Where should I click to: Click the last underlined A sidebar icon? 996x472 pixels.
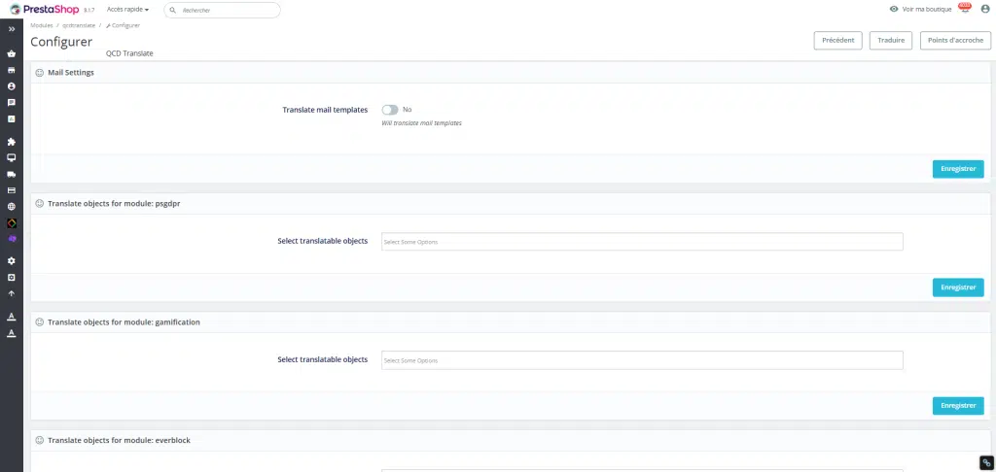coord(12,333)
